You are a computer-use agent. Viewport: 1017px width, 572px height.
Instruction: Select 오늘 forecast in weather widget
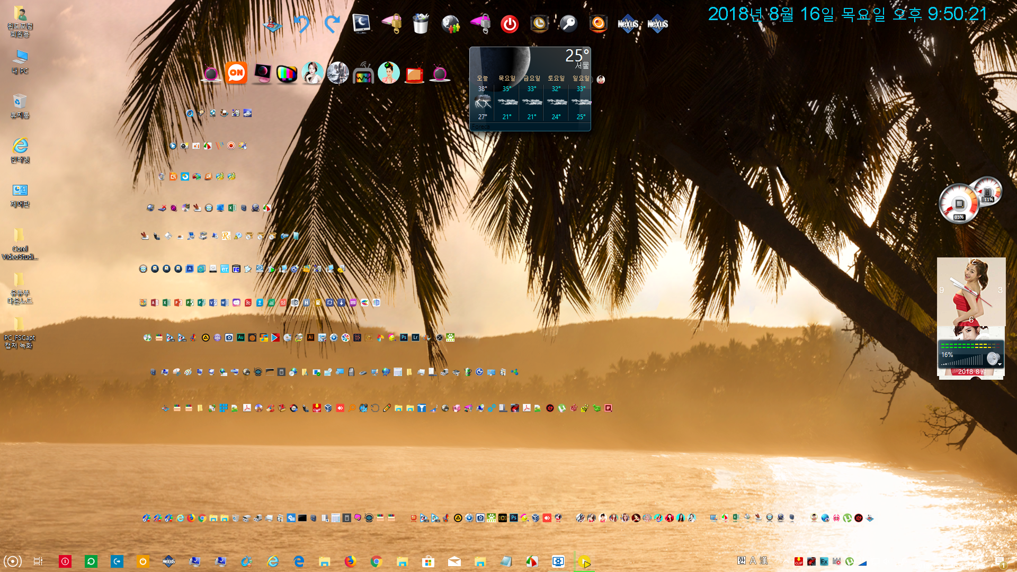pyautogui.click(x=483, y=97)
